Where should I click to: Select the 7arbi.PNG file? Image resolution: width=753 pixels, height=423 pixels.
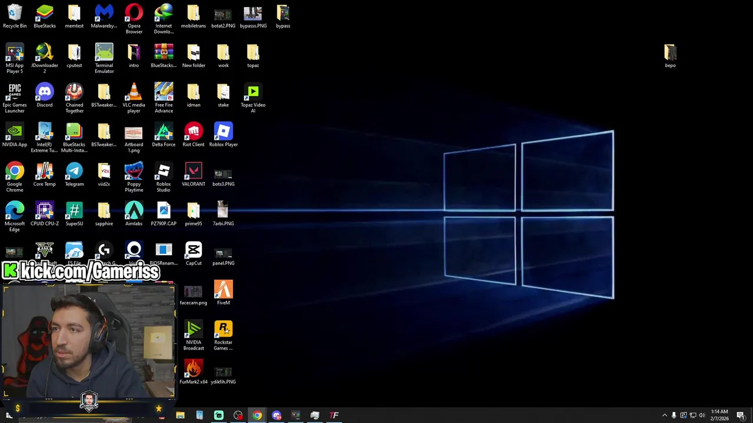click(x=223, y=213)
